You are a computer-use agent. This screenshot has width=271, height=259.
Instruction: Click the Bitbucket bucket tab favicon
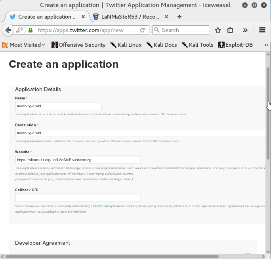point(96,17)
